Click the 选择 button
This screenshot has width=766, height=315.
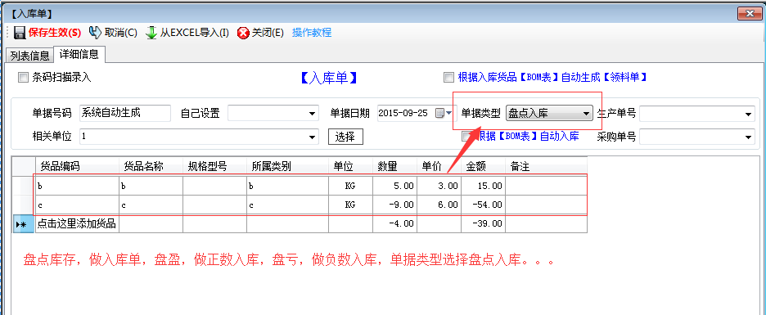(x=345, y=137)
